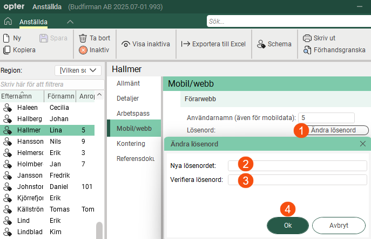Mark employee as Inaktiv
The image size is (371, 239).
click(x=95, y=50)
